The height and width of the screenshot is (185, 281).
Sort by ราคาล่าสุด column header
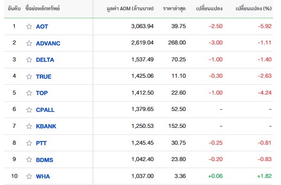(174, 8)
